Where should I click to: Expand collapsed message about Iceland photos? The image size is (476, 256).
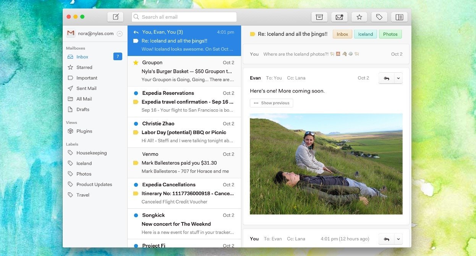click(326, 54)
